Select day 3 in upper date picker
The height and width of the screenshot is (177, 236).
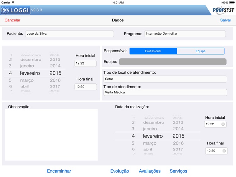[x=10, y=66]
